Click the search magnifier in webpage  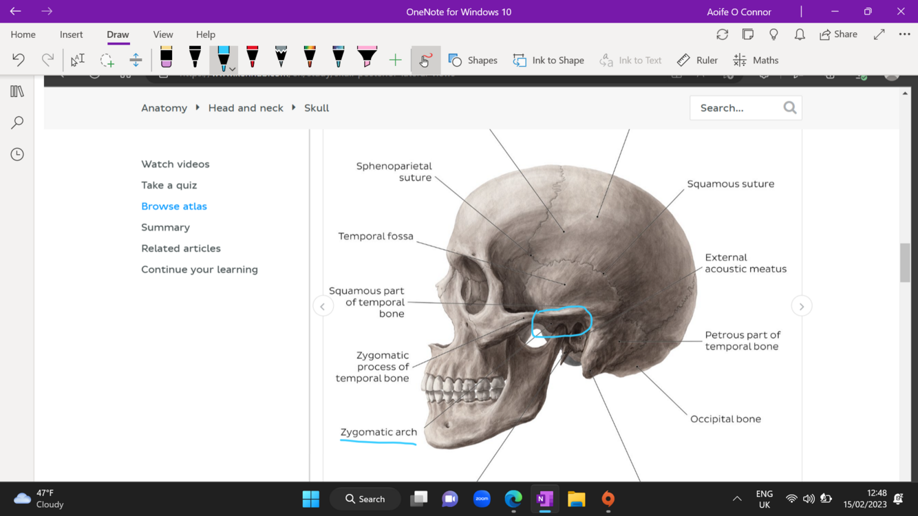tap(790, 107)
